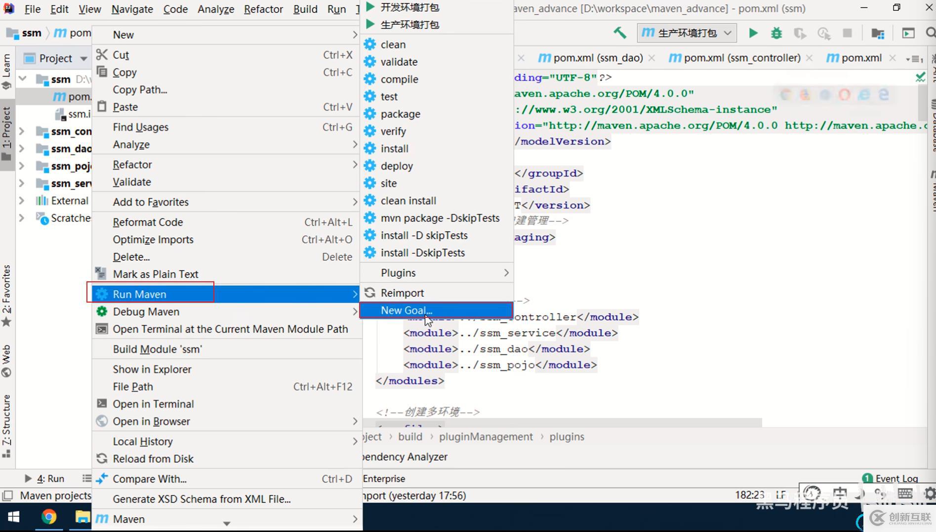Choose Open in Terminal entry
Screen dimensions: 936x532
point(227,404)
